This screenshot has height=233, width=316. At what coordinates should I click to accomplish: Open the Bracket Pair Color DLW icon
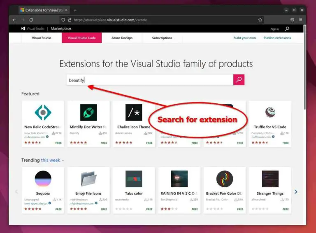pos(225,179)
